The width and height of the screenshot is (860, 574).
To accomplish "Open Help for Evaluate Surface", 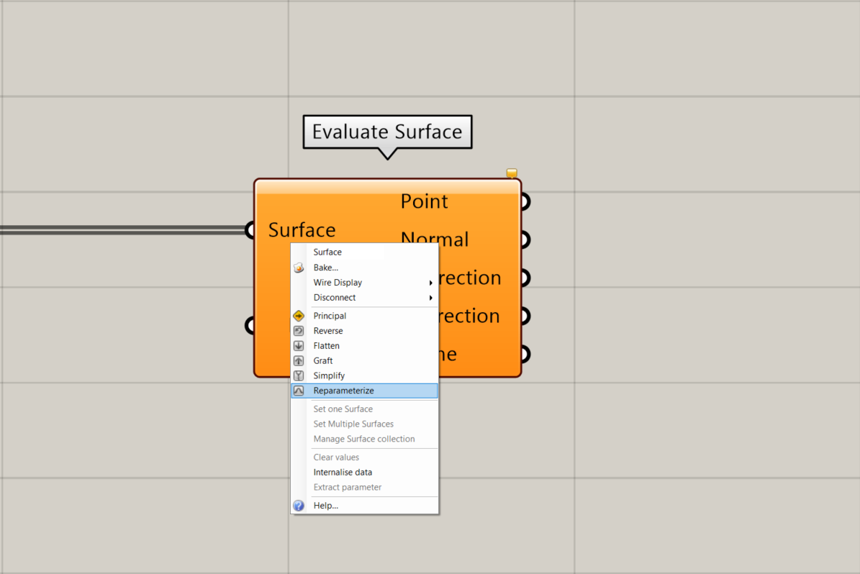I will (325, 506).
